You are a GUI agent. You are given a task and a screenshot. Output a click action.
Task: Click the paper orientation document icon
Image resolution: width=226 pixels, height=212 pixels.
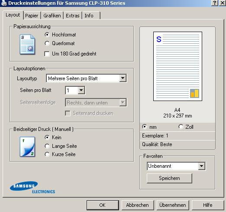tap(27, 45)
